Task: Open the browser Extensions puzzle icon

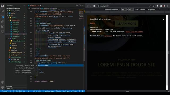Action: click(x=158, y=6)
